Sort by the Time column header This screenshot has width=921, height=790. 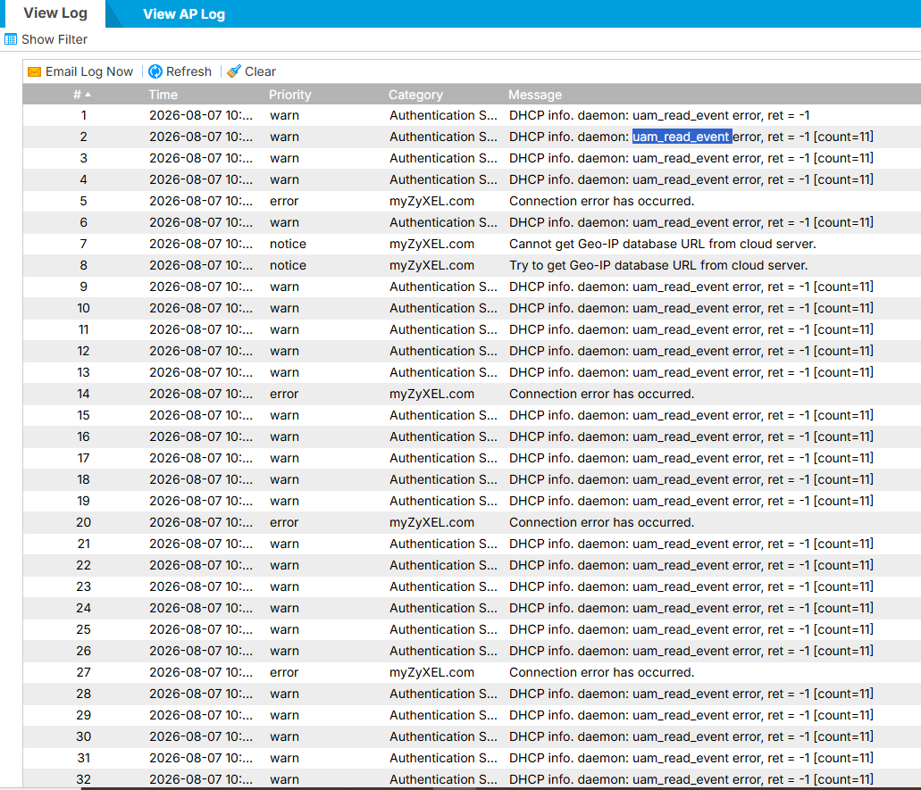163,95
